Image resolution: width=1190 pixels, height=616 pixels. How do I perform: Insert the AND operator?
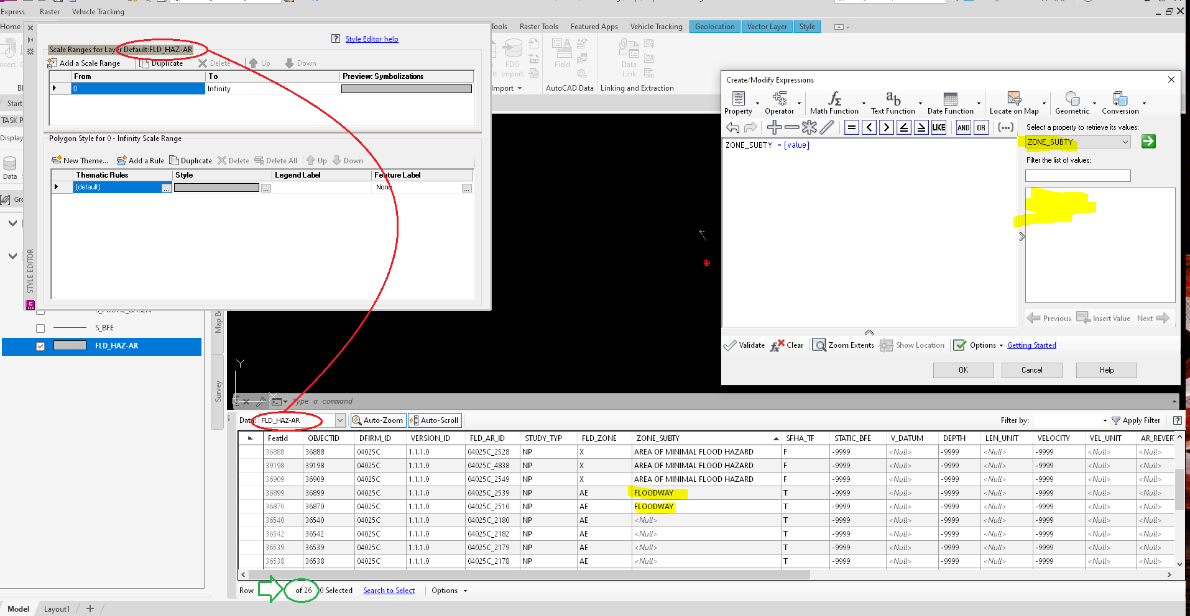coord(963,128)
